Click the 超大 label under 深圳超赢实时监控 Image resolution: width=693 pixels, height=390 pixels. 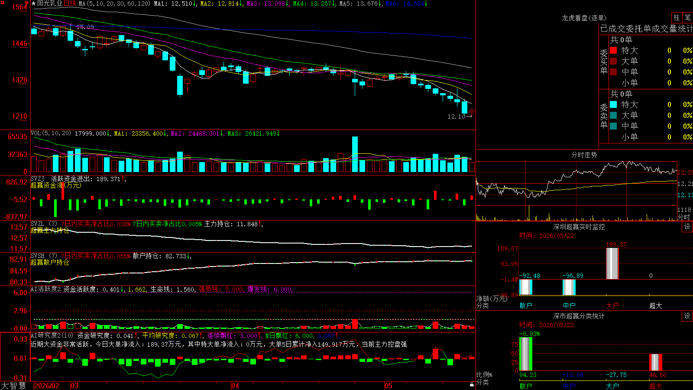[656, 305]
